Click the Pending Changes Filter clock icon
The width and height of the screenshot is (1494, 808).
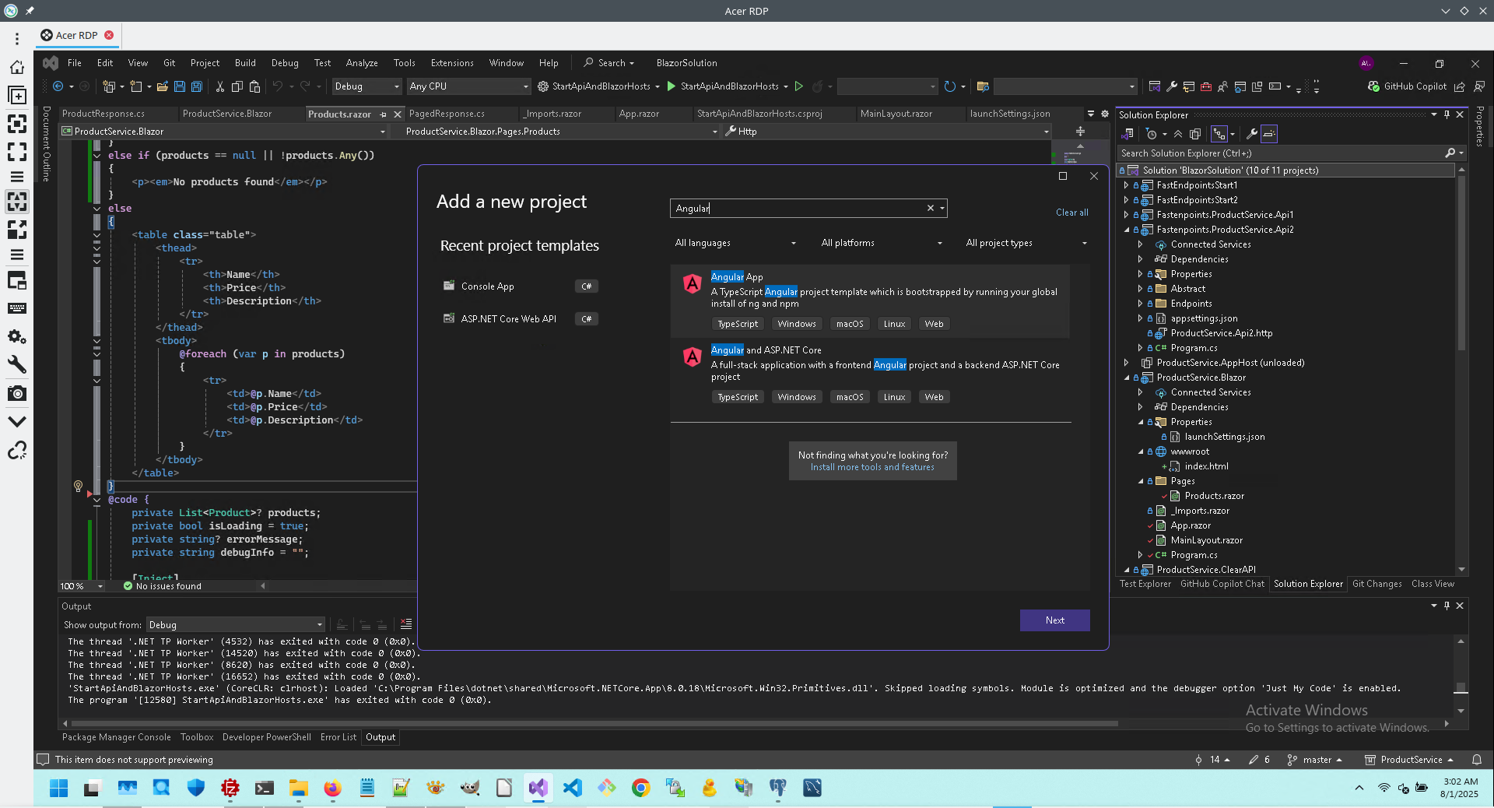tap(1152, 134)
